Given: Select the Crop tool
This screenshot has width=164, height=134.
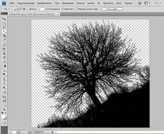Looking at the screenshot, I should (x=4, y=36).
